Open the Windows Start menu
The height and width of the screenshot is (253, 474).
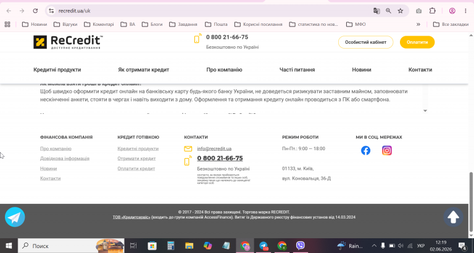[x=9, y=246]
